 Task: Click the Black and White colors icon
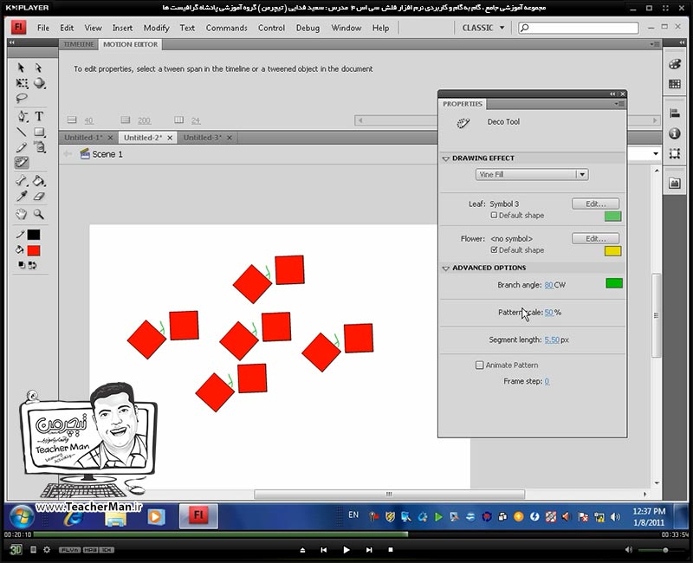(x=21, y=265)
